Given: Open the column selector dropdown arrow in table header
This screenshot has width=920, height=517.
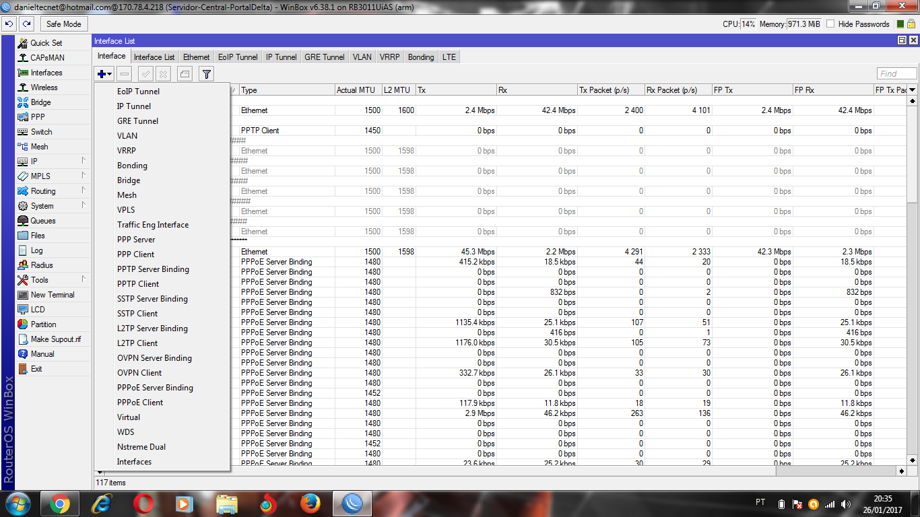Looking at the screenshot, I should pos(913,90).
